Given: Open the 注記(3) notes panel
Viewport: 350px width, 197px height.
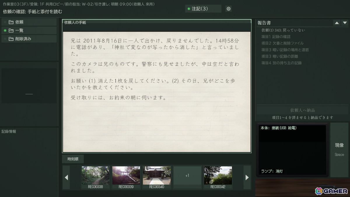Looking at the screenshot, I should pyautogui.click(x=203, y=9).
